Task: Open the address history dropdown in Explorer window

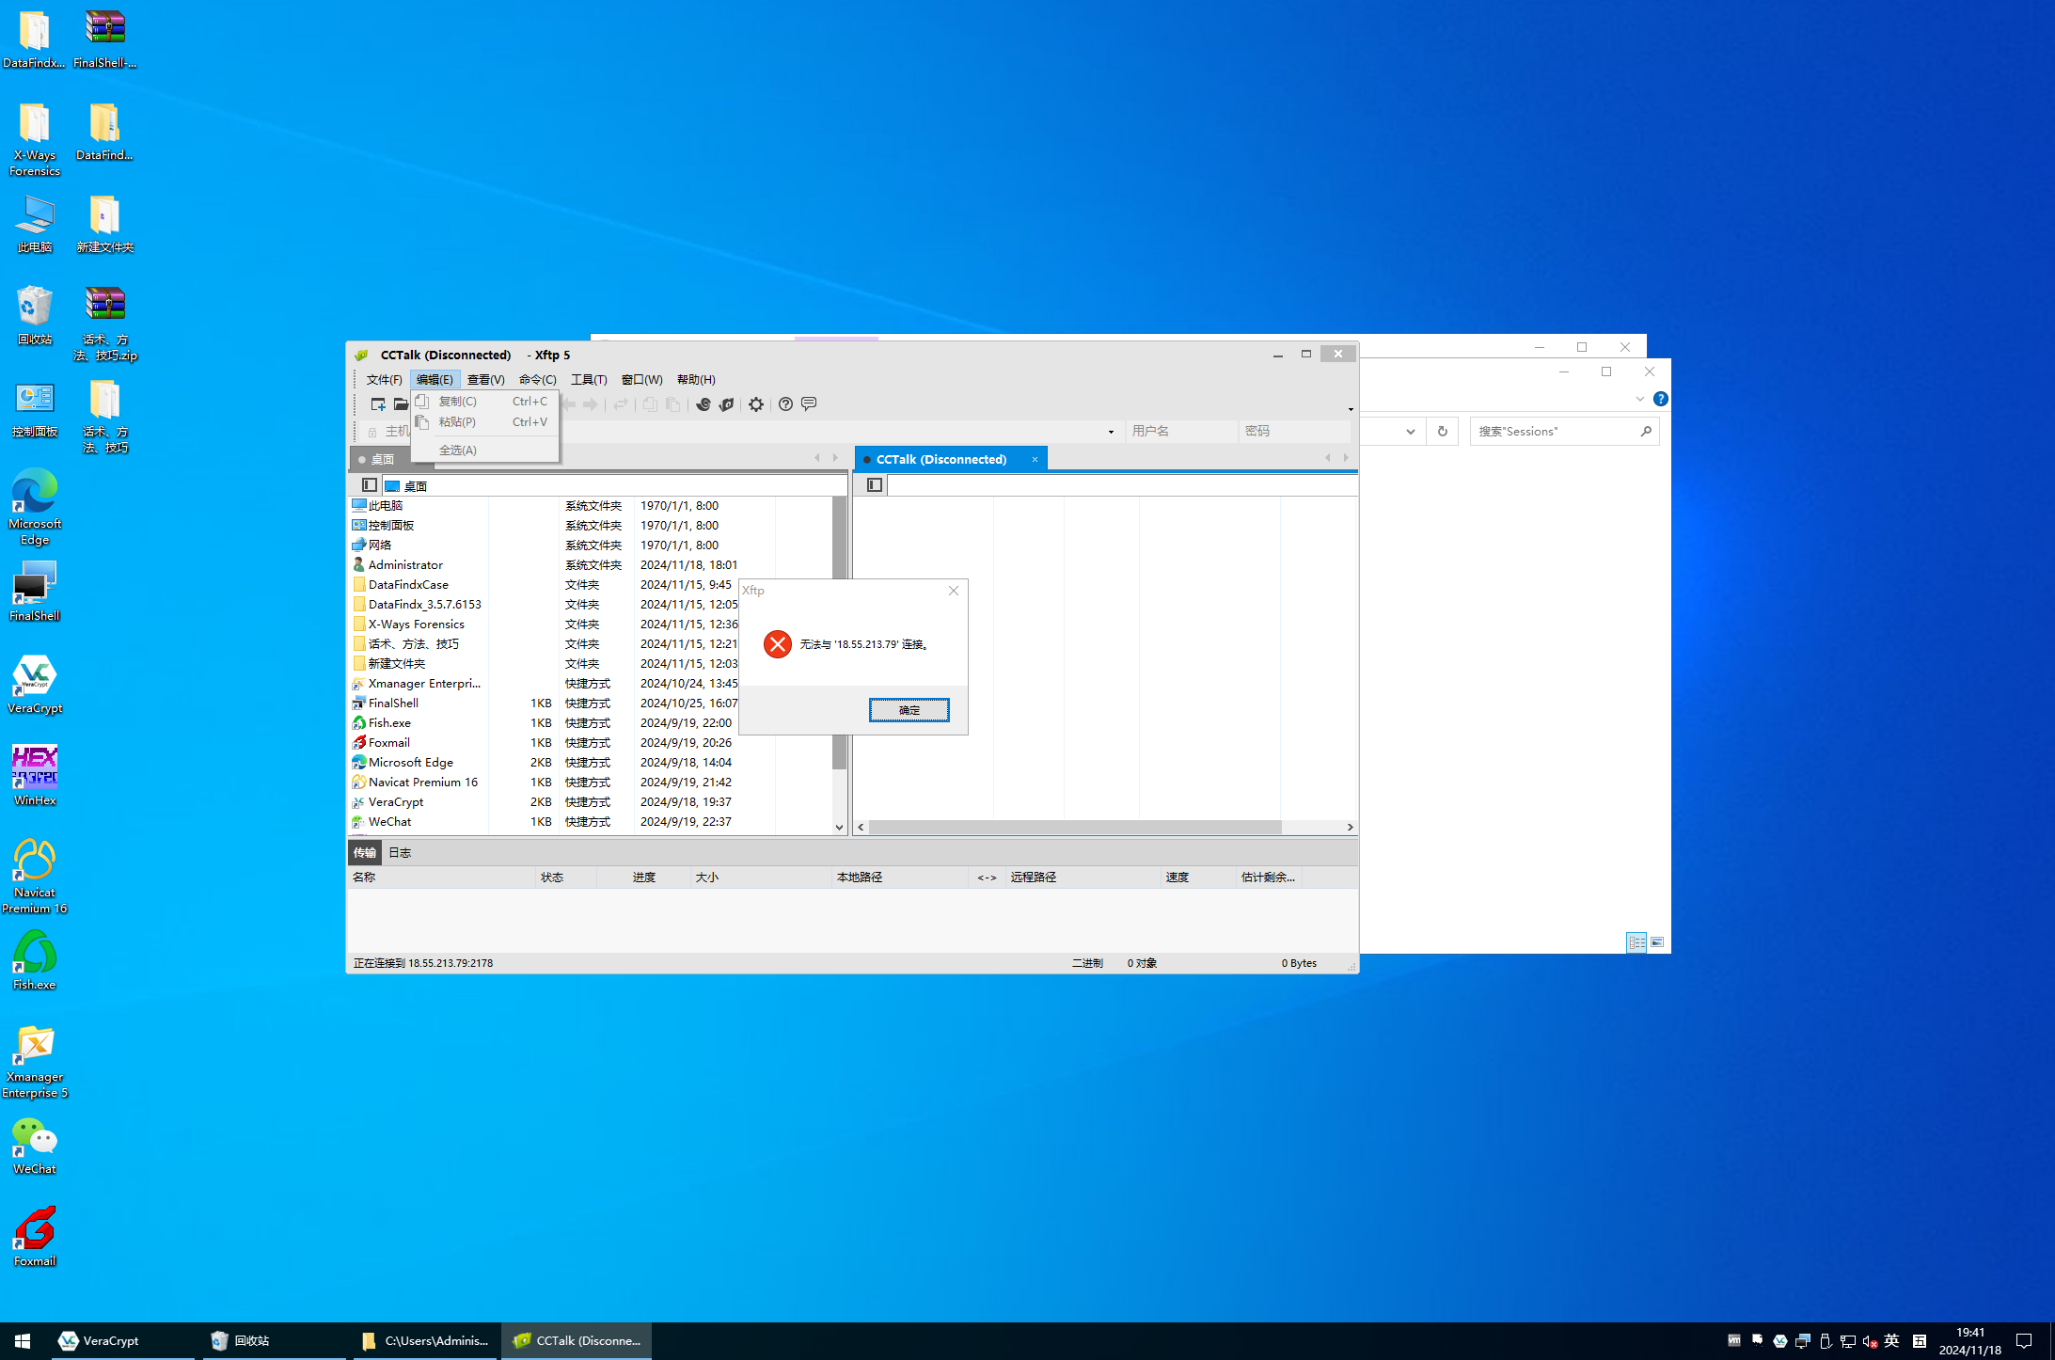Action: coord(1411,432)
